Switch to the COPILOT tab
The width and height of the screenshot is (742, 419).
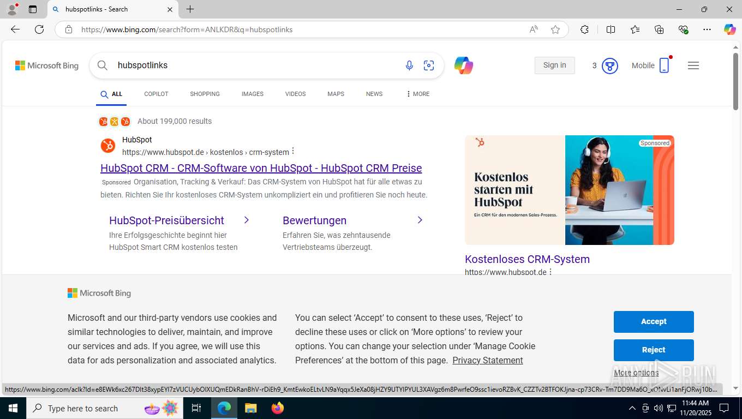click(x=156, y=94)
